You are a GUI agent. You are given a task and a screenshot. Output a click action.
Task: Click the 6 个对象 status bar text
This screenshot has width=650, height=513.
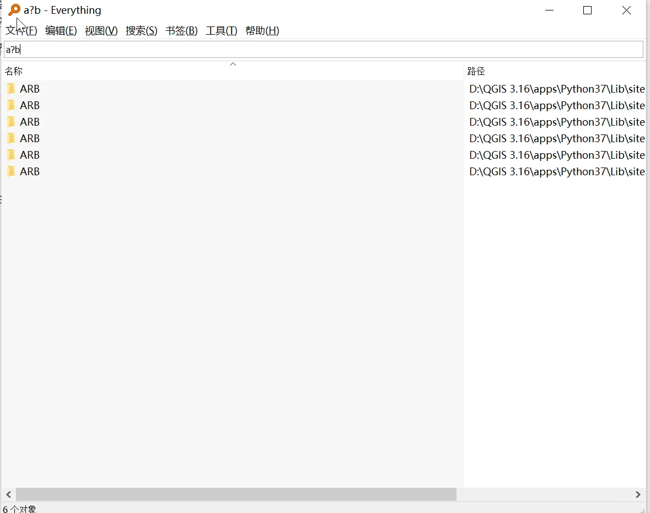pyautogui.click(x=19, y=509)
